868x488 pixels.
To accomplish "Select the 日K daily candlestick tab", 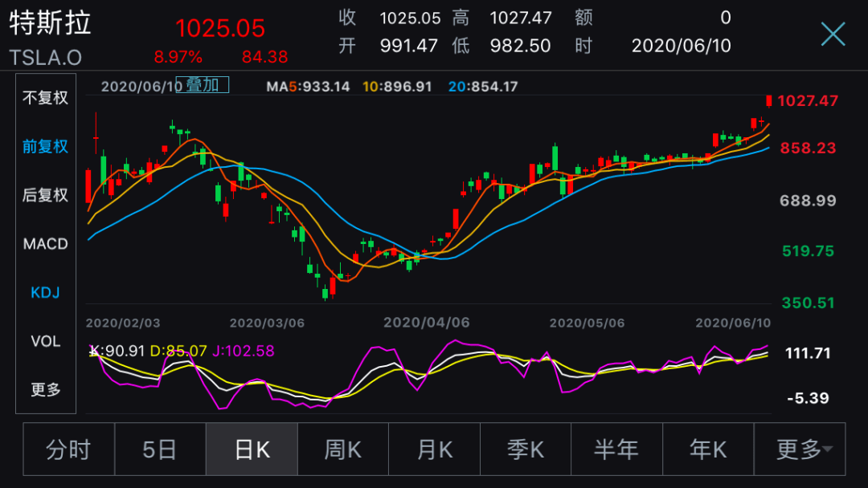I will coord(252,449).
